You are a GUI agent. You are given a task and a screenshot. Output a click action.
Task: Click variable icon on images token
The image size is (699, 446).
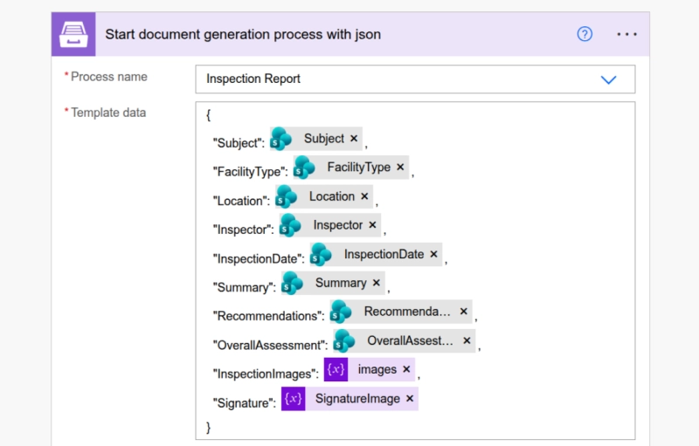[x=336, y=369]
